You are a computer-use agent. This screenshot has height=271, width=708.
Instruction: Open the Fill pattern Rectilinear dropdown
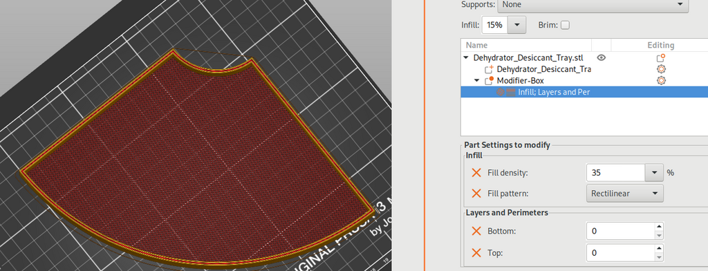(x=625, y=194)
